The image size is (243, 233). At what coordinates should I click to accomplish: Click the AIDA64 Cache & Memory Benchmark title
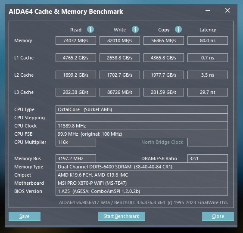click(66, 12)
